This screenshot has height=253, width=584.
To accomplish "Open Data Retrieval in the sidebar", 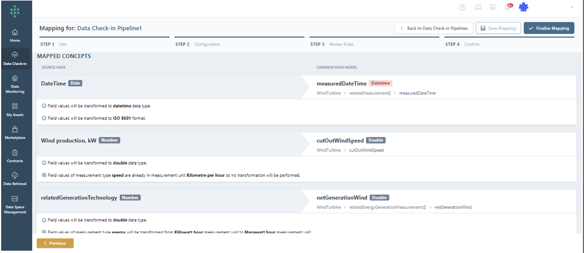I will coord(15,179).
